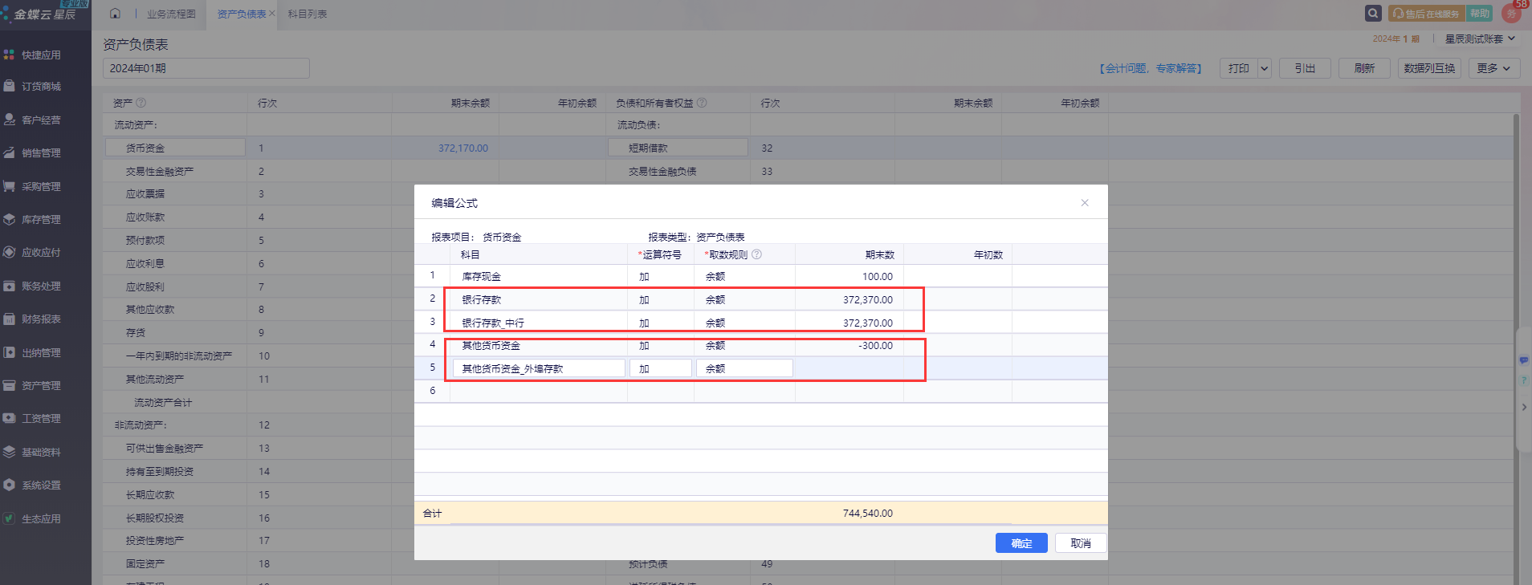Expand the 更多 dropdown
Screen dimensions: 1532x585
tap(1494, 68)
